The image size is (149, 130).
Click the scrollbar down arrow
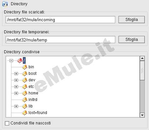142,115
